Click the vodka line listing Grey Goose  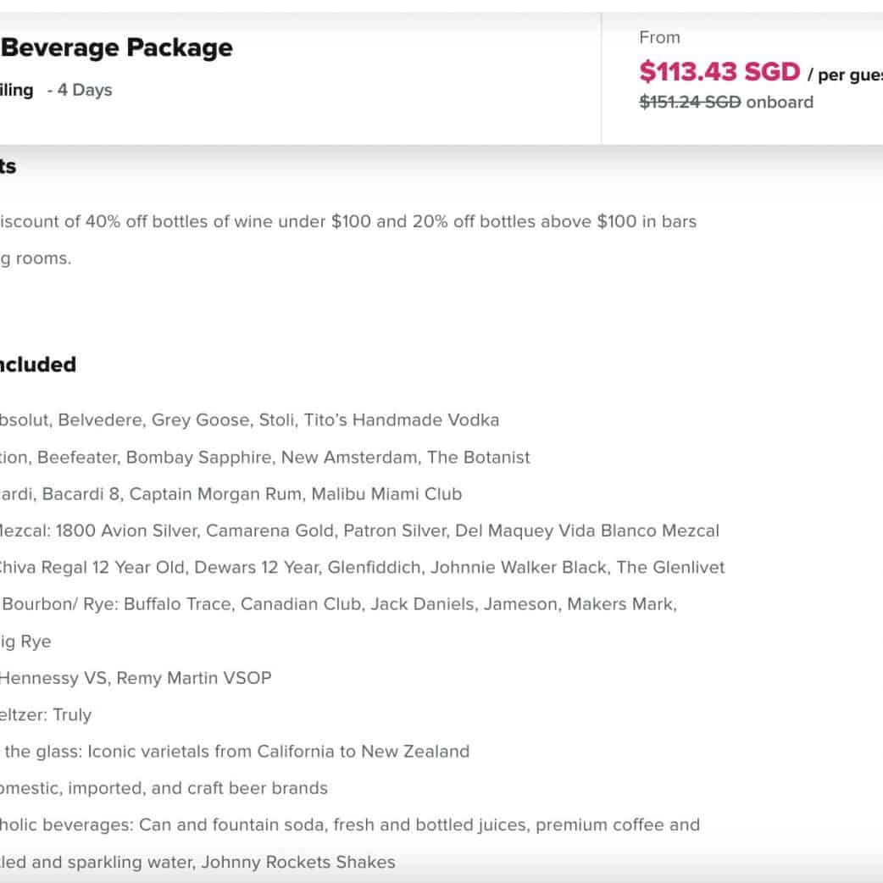click(x=249, y=420)
